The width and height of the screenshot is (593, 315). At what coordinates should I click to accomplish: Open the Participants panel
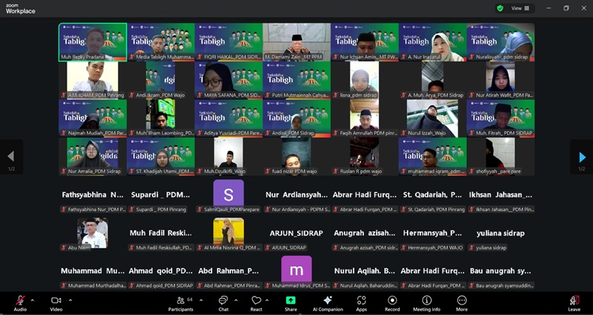[180, 302]
